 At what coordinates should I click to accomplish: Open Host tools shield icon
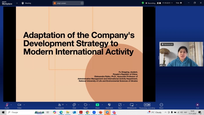point(109,105)
